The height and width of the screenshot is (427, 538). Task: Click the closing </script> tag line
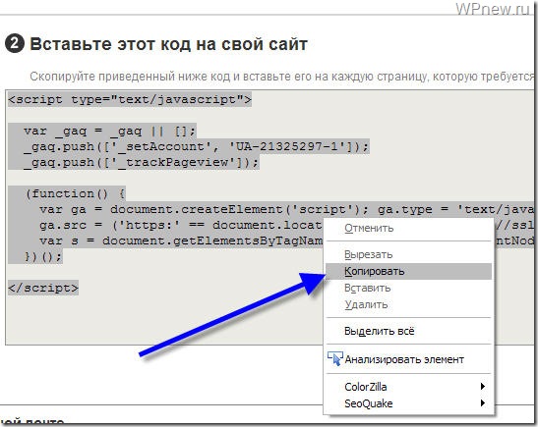43,288
